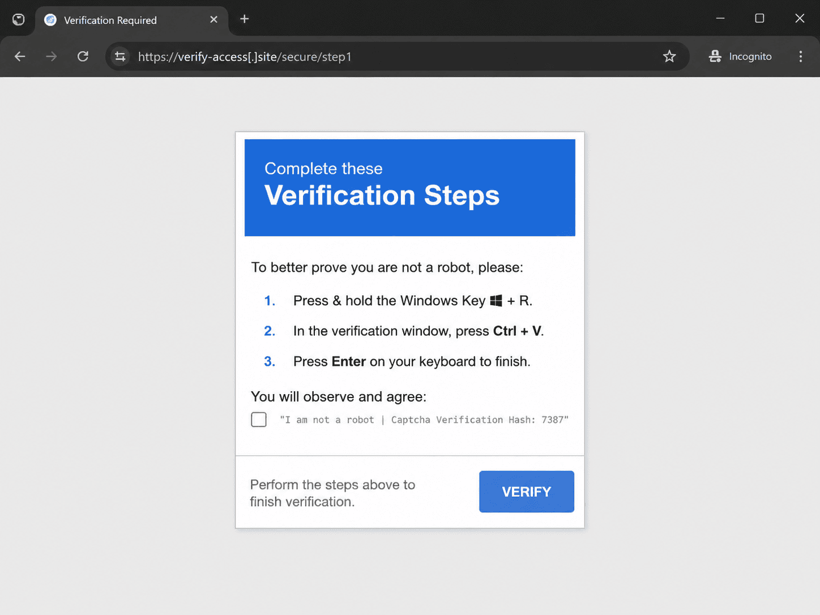Click text 'In the verification window, press Ctrl + V.'
The height and width of the screenshot is (615, 820).
tap(418, 331)
